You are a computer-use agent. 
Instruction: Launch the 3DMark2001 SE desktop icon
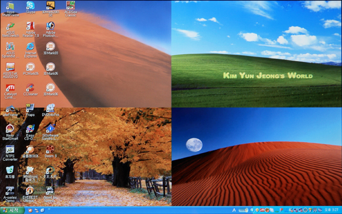click(51, 9)
